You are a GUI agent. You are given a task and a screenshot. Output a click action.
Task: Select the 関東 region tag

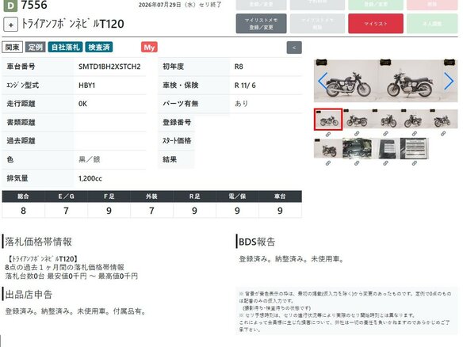click(x=13, y=48)
